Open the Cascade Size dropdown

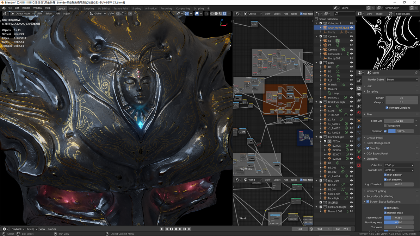[x=399, y=170]
